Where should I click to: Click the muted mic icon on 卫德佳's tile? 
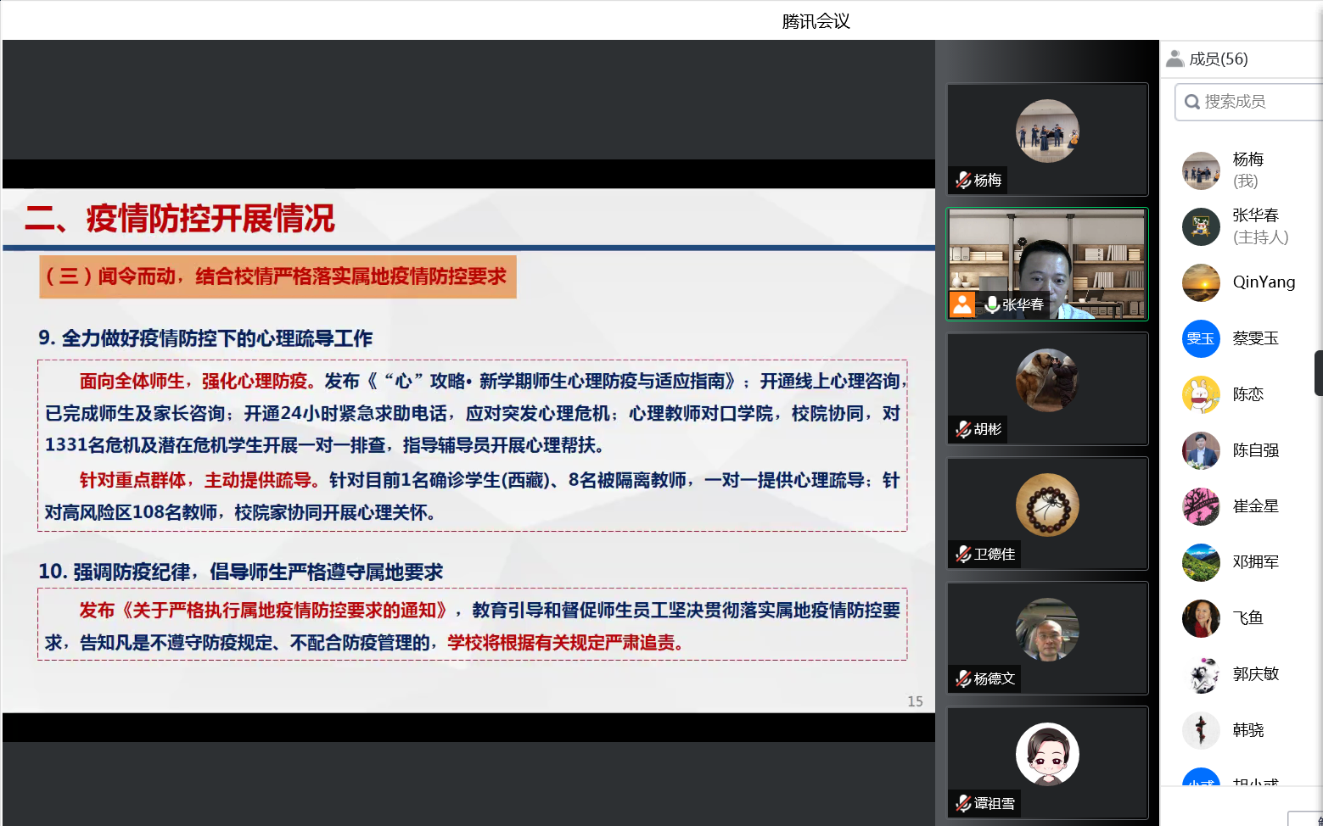pos(963,554)
